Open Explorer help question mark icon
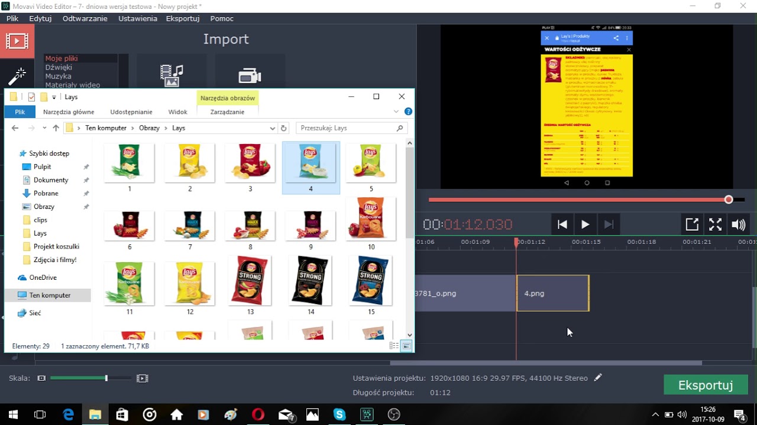 [x=408, y=112]
